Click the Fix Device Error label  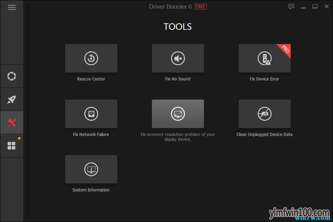pyautogui.click(x=264, y=79)
